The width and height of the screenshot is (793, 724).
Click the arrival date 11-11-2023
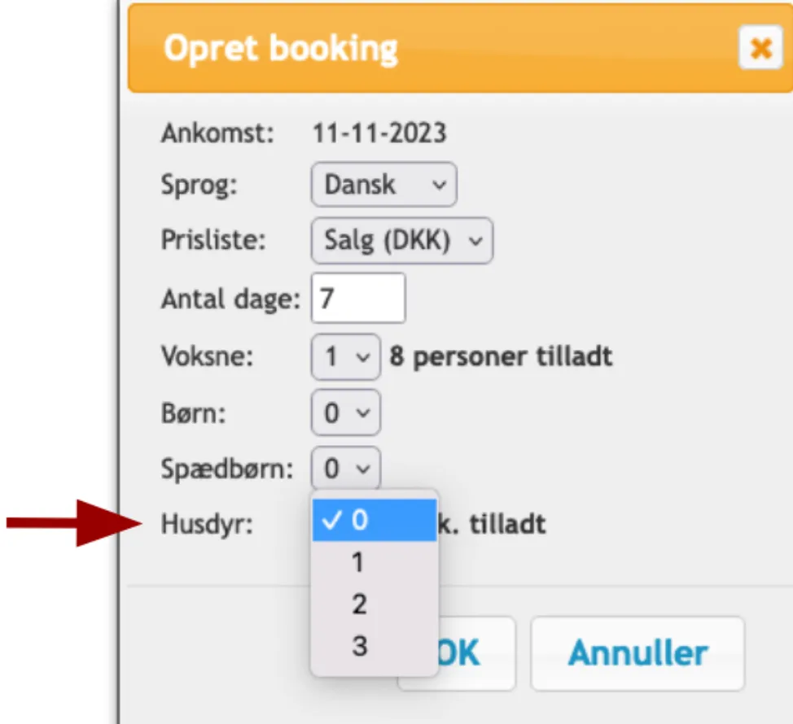[x=379, y=133]
